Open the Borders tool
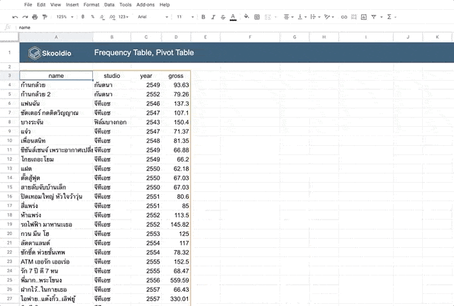Image resolution: width=454 pixels, height=306 pixels. (257, 17)
